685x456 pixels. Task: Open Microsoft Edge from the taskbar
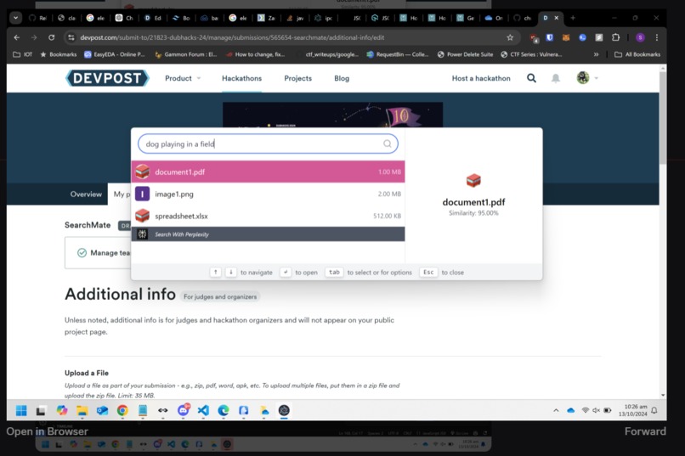click(x=224, y=410)
